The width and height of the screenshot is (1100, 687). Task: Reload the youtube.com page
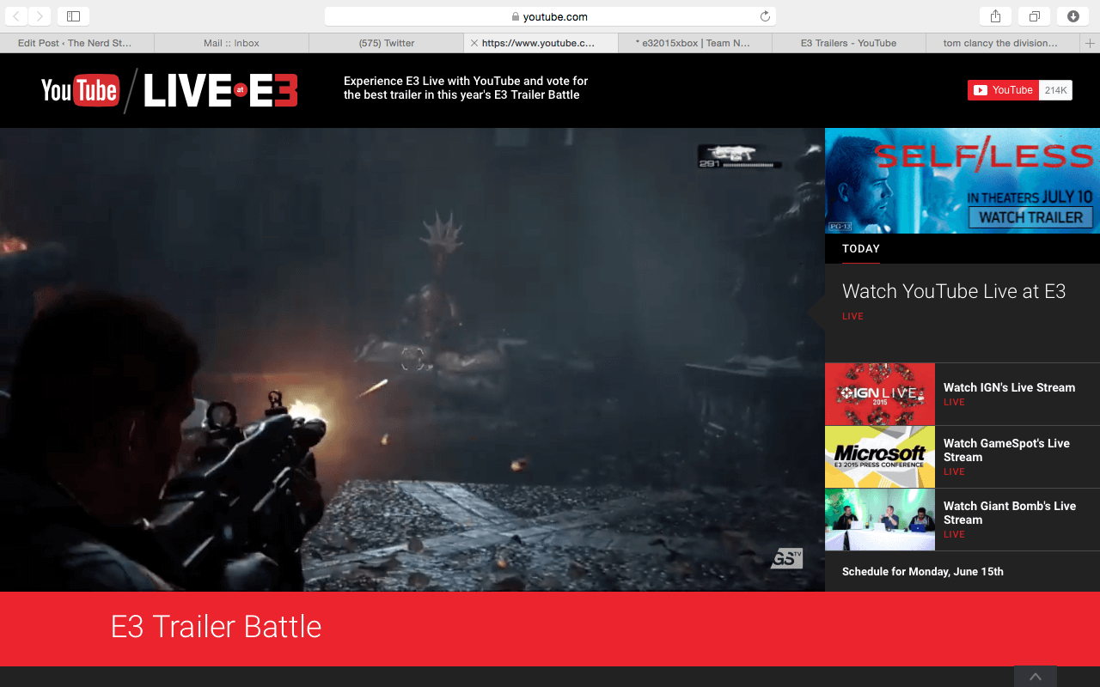pyautogui.click(x=765, y=15)
